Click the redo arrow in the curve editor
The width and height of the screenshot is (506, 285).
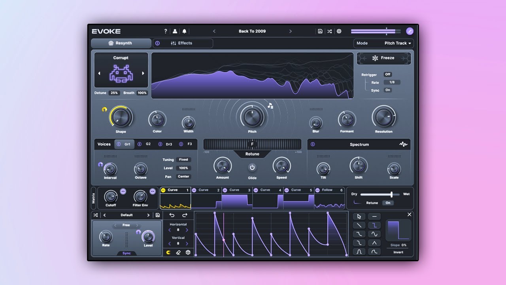pyautogui.click(x=185, y=215)
